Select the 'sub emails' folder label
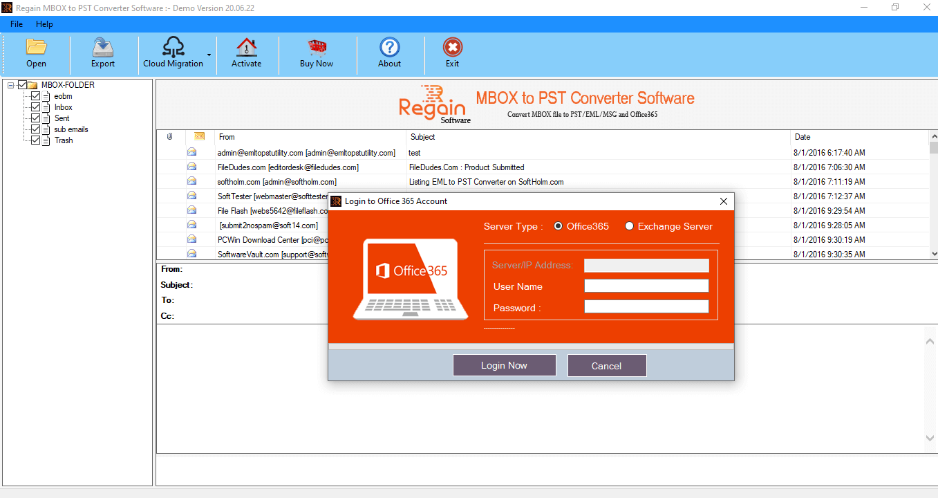 click(71, 129)
